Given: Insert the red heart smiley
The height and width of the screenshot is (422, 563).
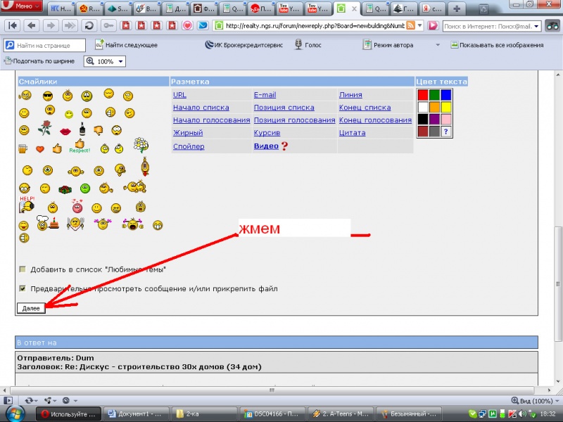Looking at the screenshot, I should point(40,149).
